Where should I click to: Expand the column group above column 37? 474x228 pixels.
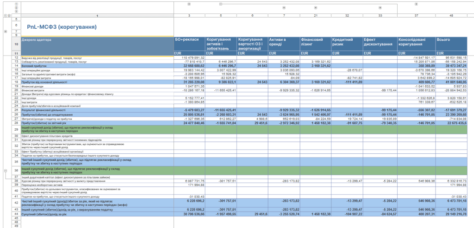(x=416, y=4)
